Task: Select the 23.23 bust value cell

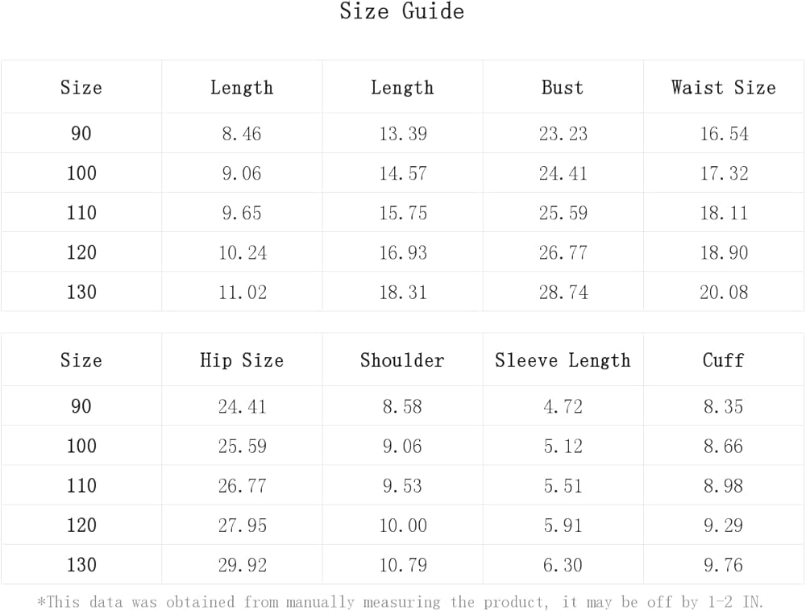Action: coord(563,134)
